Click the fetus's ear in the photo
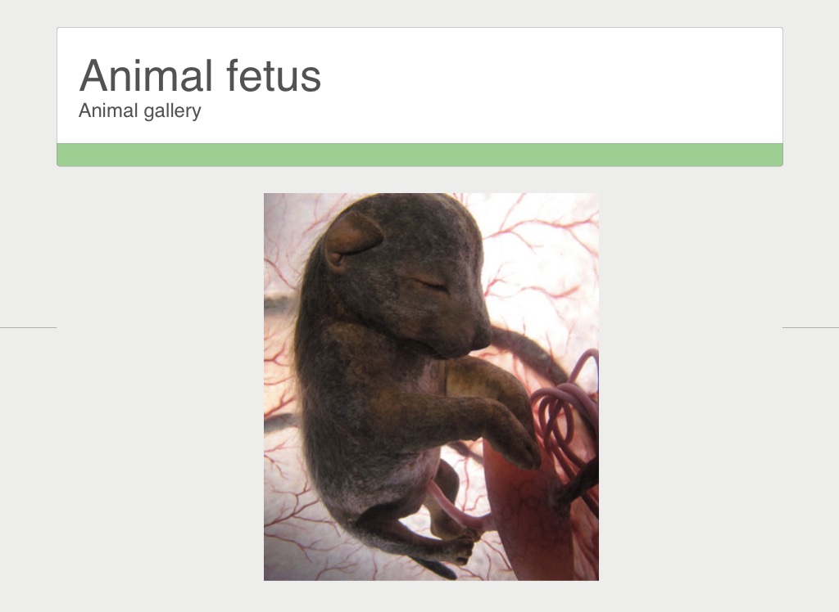 [x=353, y=236]
